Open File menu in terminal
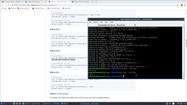Viewport: 187px width, 105px height. (x=90, y=22)
